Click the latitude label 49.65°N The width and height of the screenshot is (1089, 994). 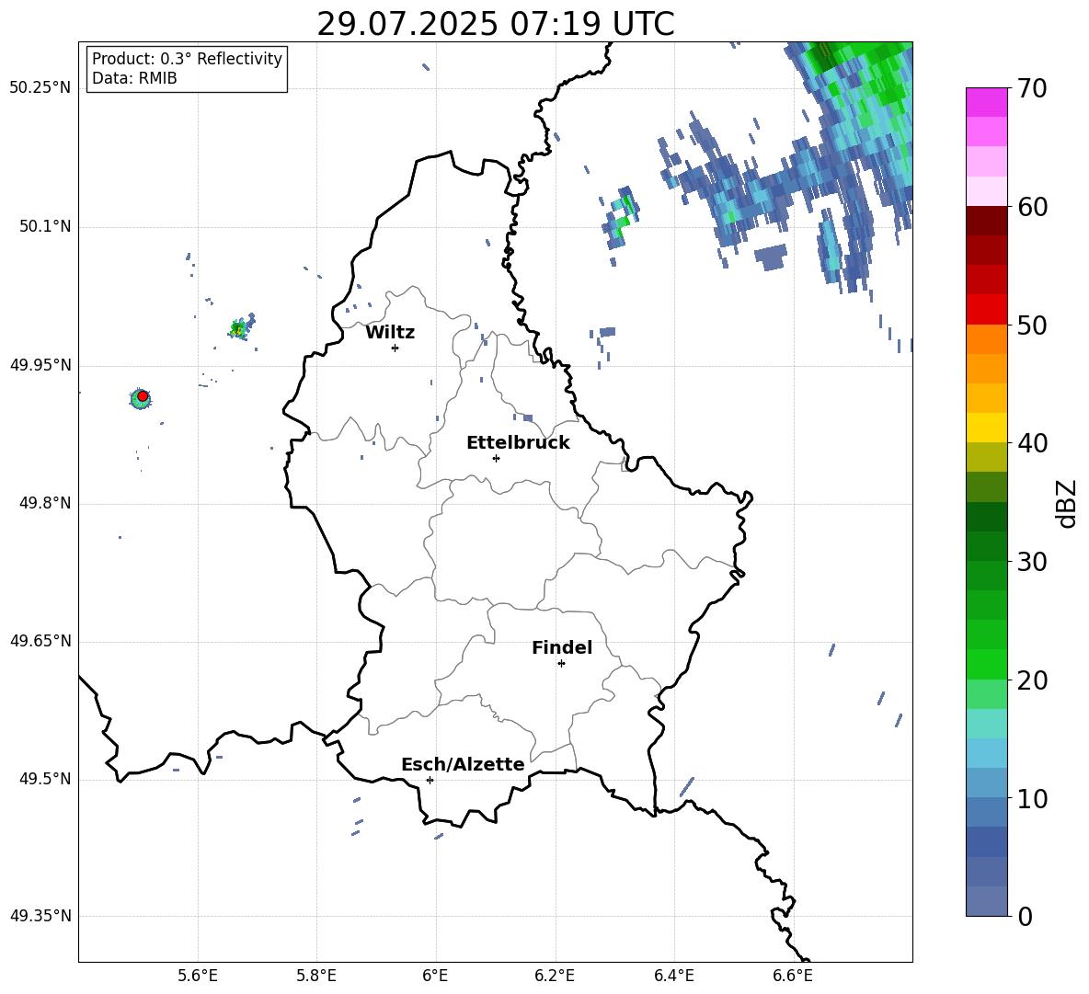[x=40, y=641]
